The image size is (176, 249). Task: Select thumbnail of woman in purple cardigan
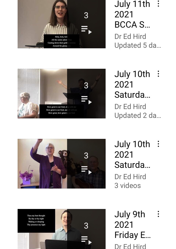[62, 164]
